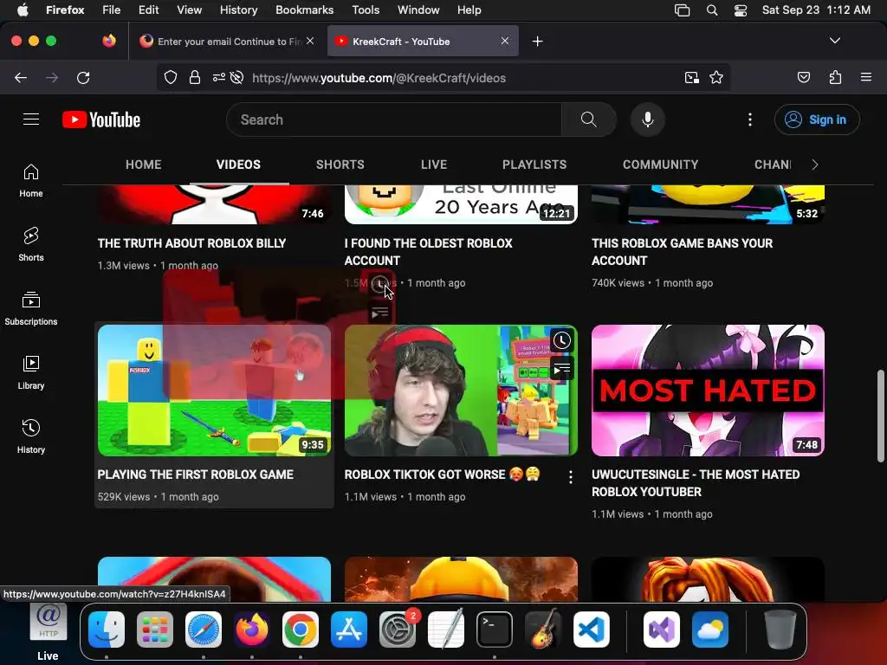The height and width of the screenshot is (665, 887).
Task: Open THE TRUTH ABOUT ROBLOX BILLY video
Action: (x=191, y=243)
